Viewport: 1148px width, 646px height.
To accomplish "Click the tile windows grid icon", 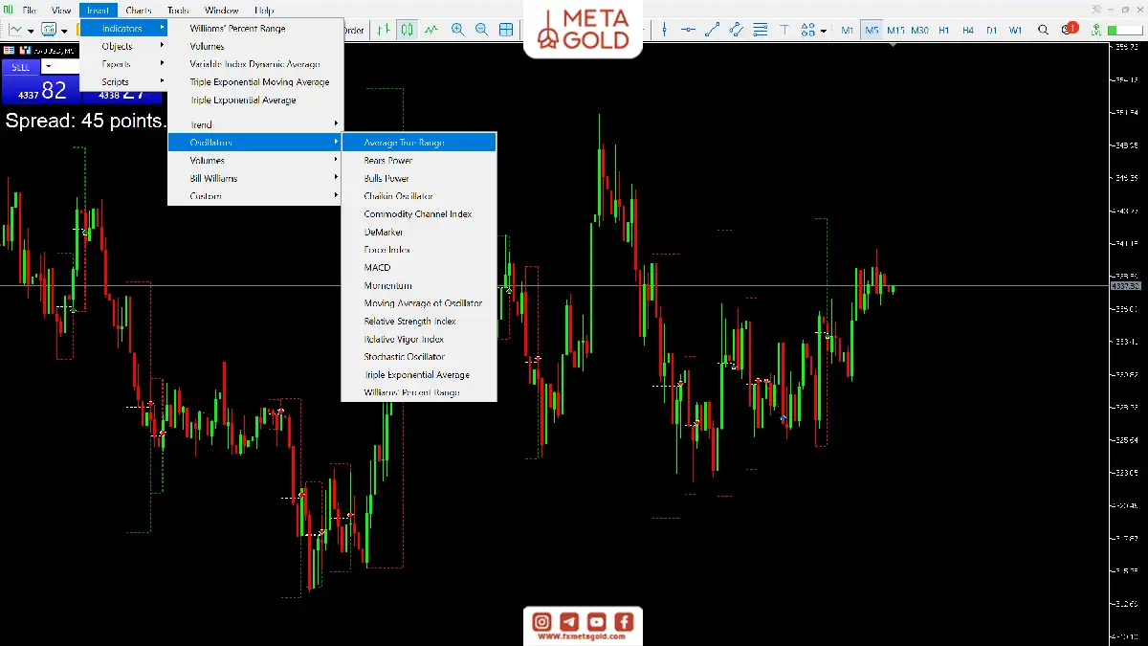I will (x=506, y=30).
